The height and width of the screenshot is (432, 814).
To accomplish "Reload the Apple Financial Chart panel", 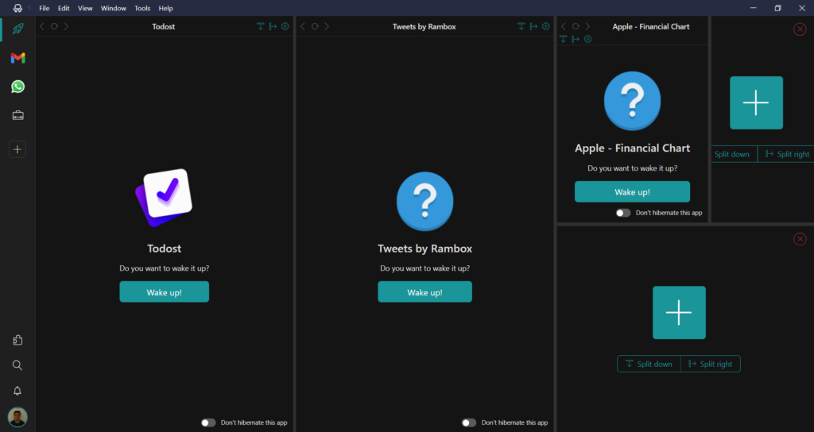I will pyautogui.click(x=576, y=26).
